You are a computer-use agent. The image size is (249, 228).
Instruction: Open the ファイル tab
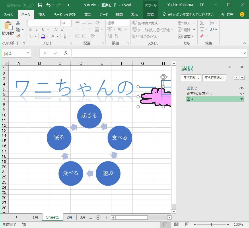tap(9, 15)
